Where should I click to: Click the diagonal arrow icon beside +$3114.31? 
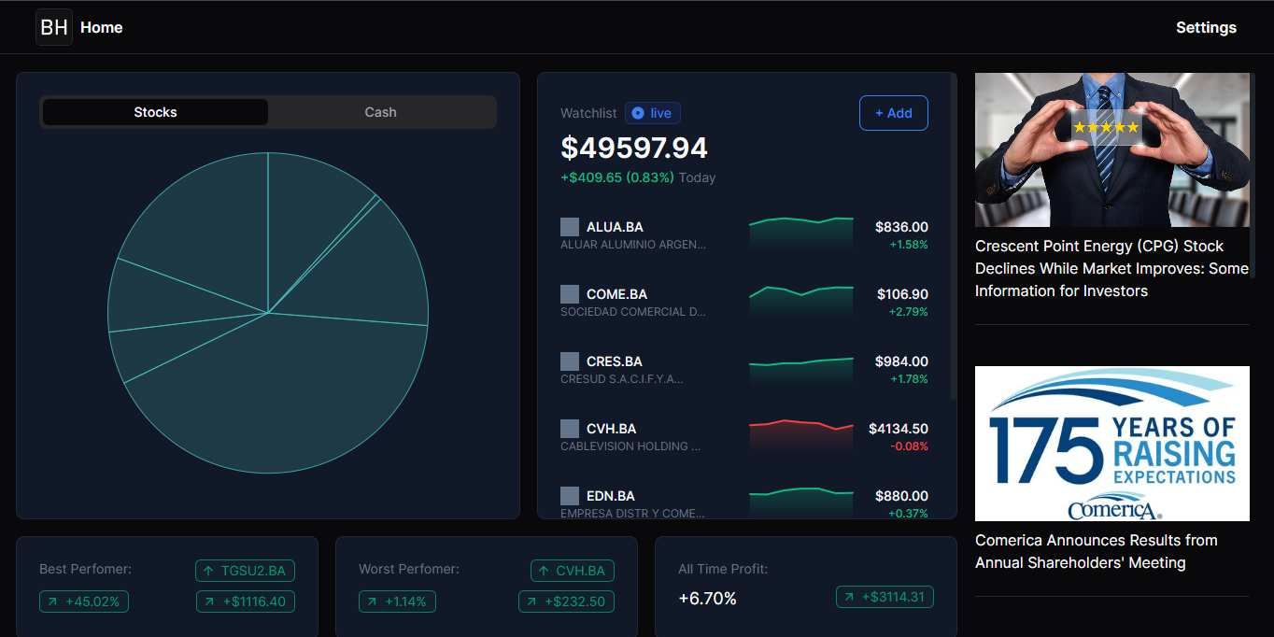(849, 597)
